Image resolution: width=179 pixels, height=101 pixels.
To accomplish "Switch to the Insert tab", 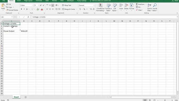I will [x=19, y=1].
